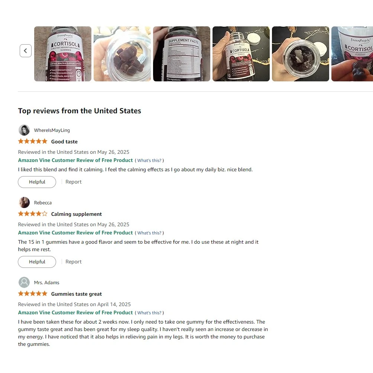This screenshot has width=373, height=373.
Task: Open first Cortisol bottle label review photo
Action: [x=63, y=54]
